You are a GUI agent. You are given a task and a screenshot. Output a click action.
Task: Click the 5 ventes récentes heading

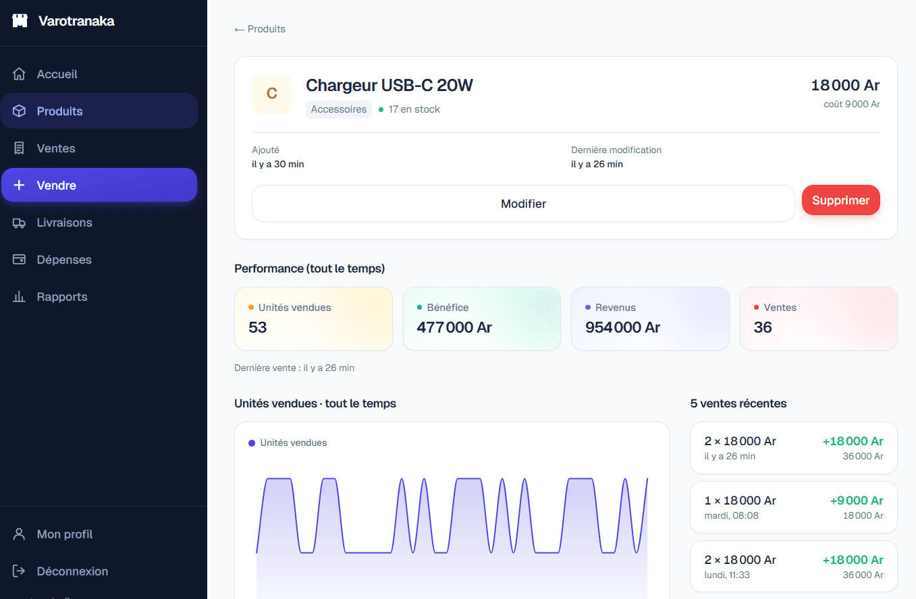click(x=738, y=403)
